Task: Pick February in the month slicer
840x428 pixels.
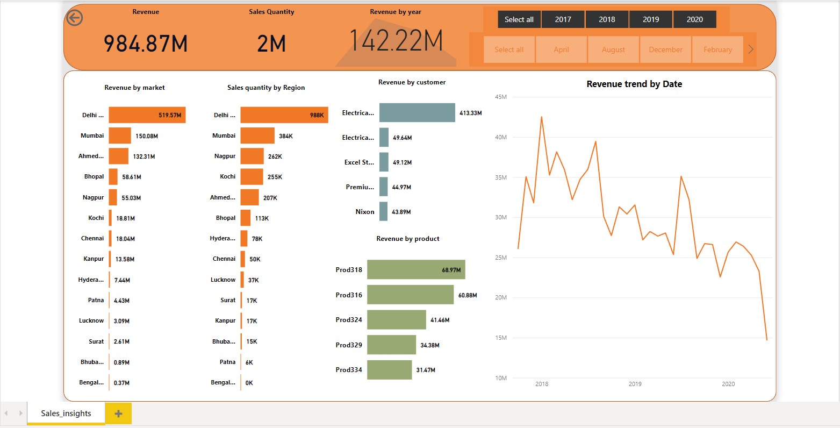Action: (x=717, y=49)
